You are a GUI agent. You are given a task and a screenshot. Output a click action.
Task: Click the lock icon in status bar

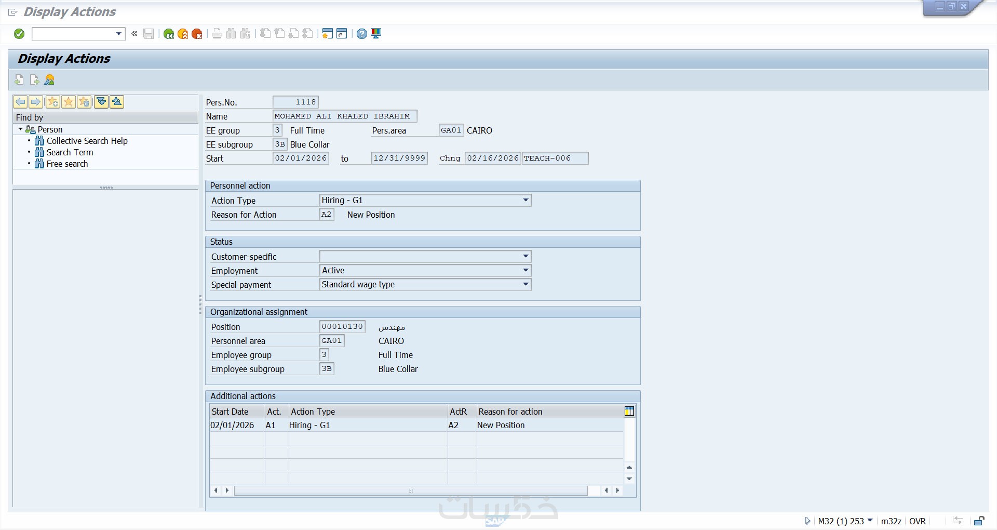coord(979,521)
